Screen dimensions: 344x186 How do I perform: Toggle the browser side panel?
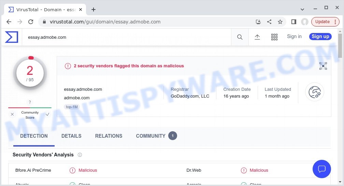click(294, 22)
